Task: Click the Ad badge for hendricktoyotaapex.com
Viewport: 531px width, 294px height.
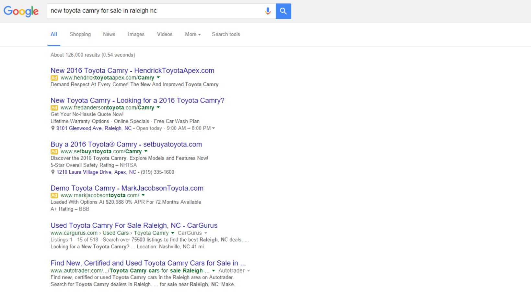Action: [54, 78]
